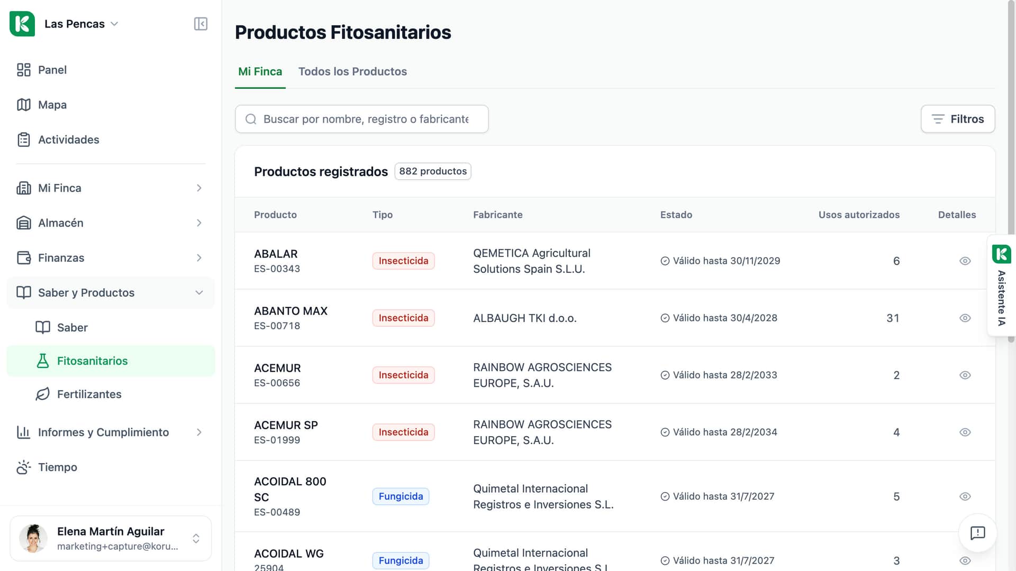Viewport: 1016px width, 571px height.
Task: Open the feedback chat bubble button
Action: tap(977, 533)
